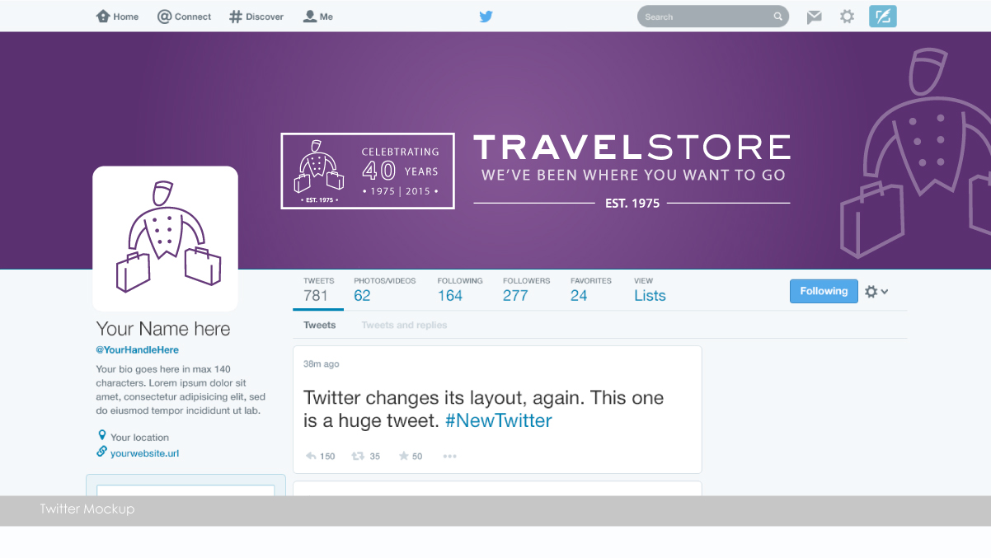Screen dimensions: 991x558
Task: Click search magnifier icon
Action: 777,16
